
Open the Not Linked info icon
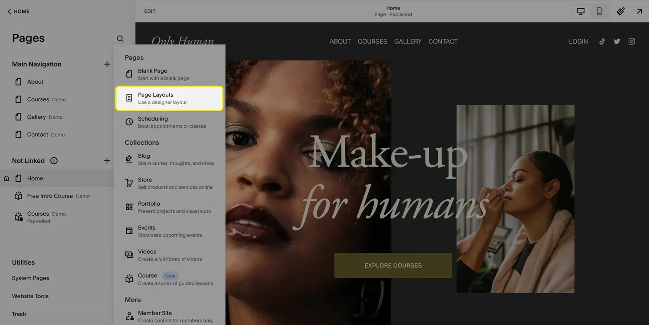[54, 161]
